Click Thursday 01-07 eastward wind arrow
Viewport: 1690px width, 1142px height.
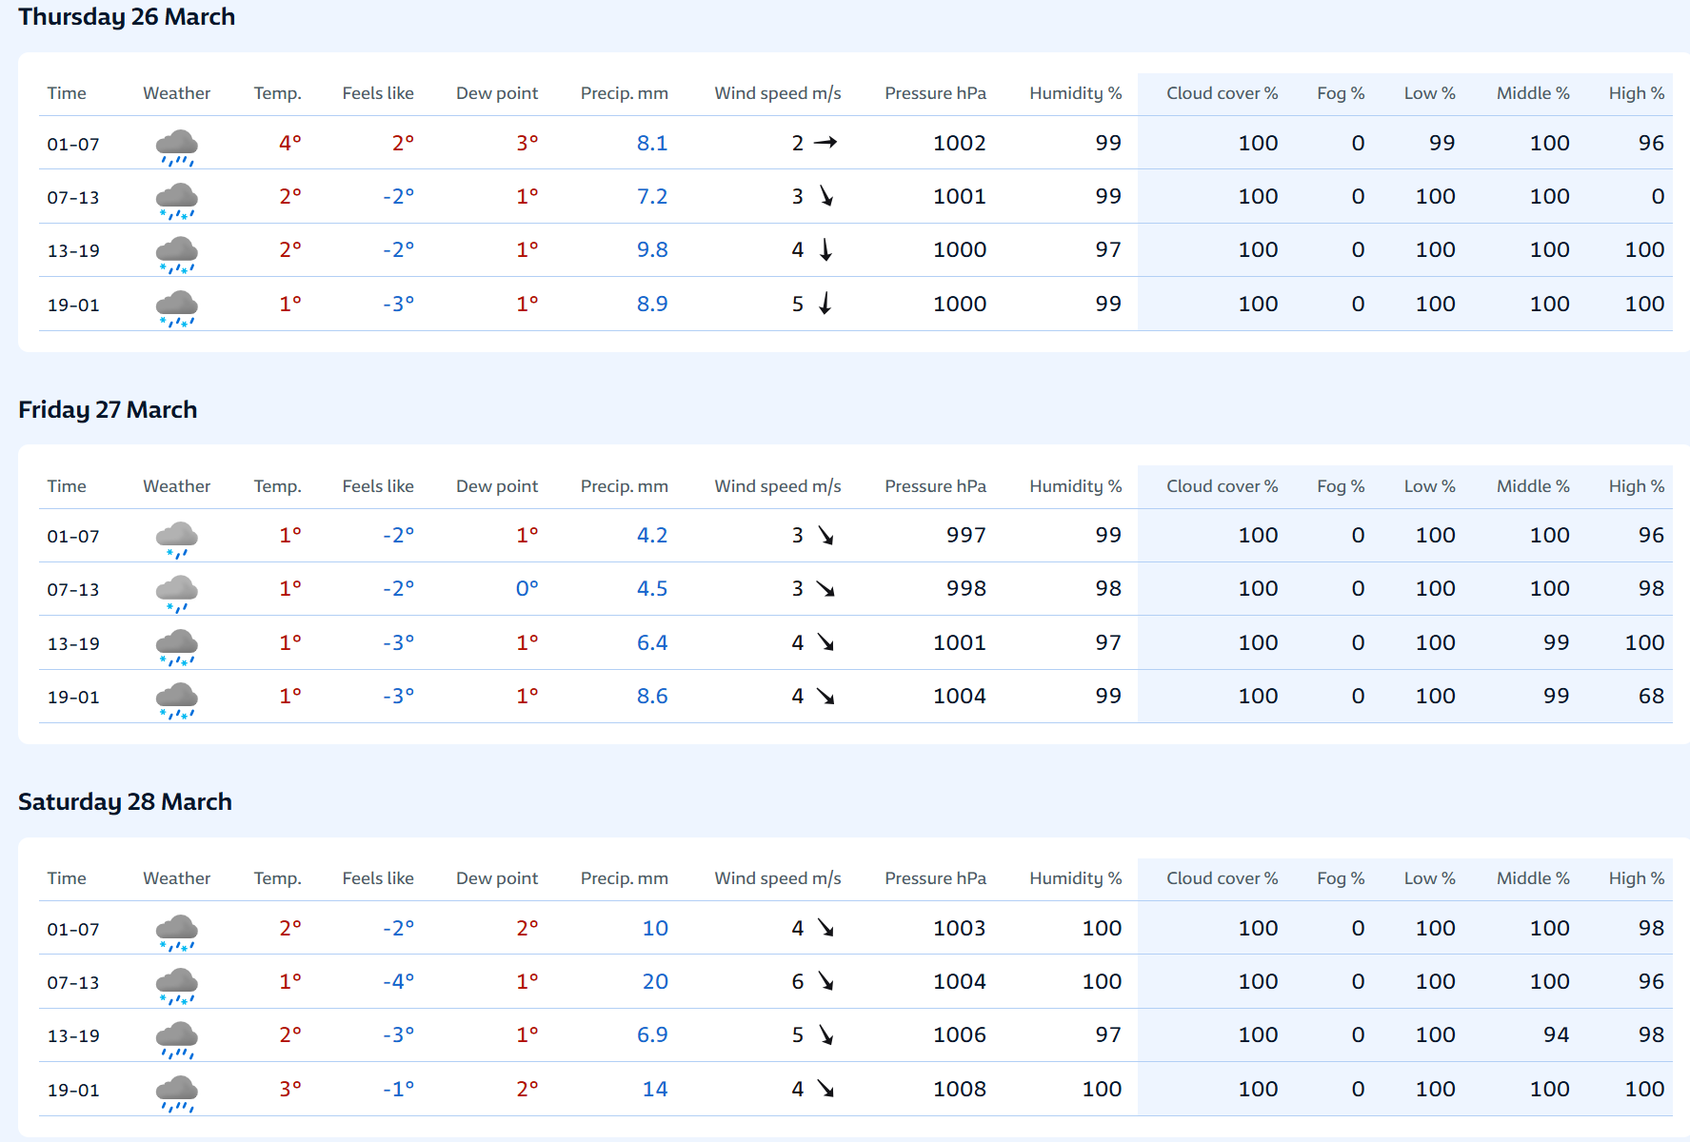(825, 143)
